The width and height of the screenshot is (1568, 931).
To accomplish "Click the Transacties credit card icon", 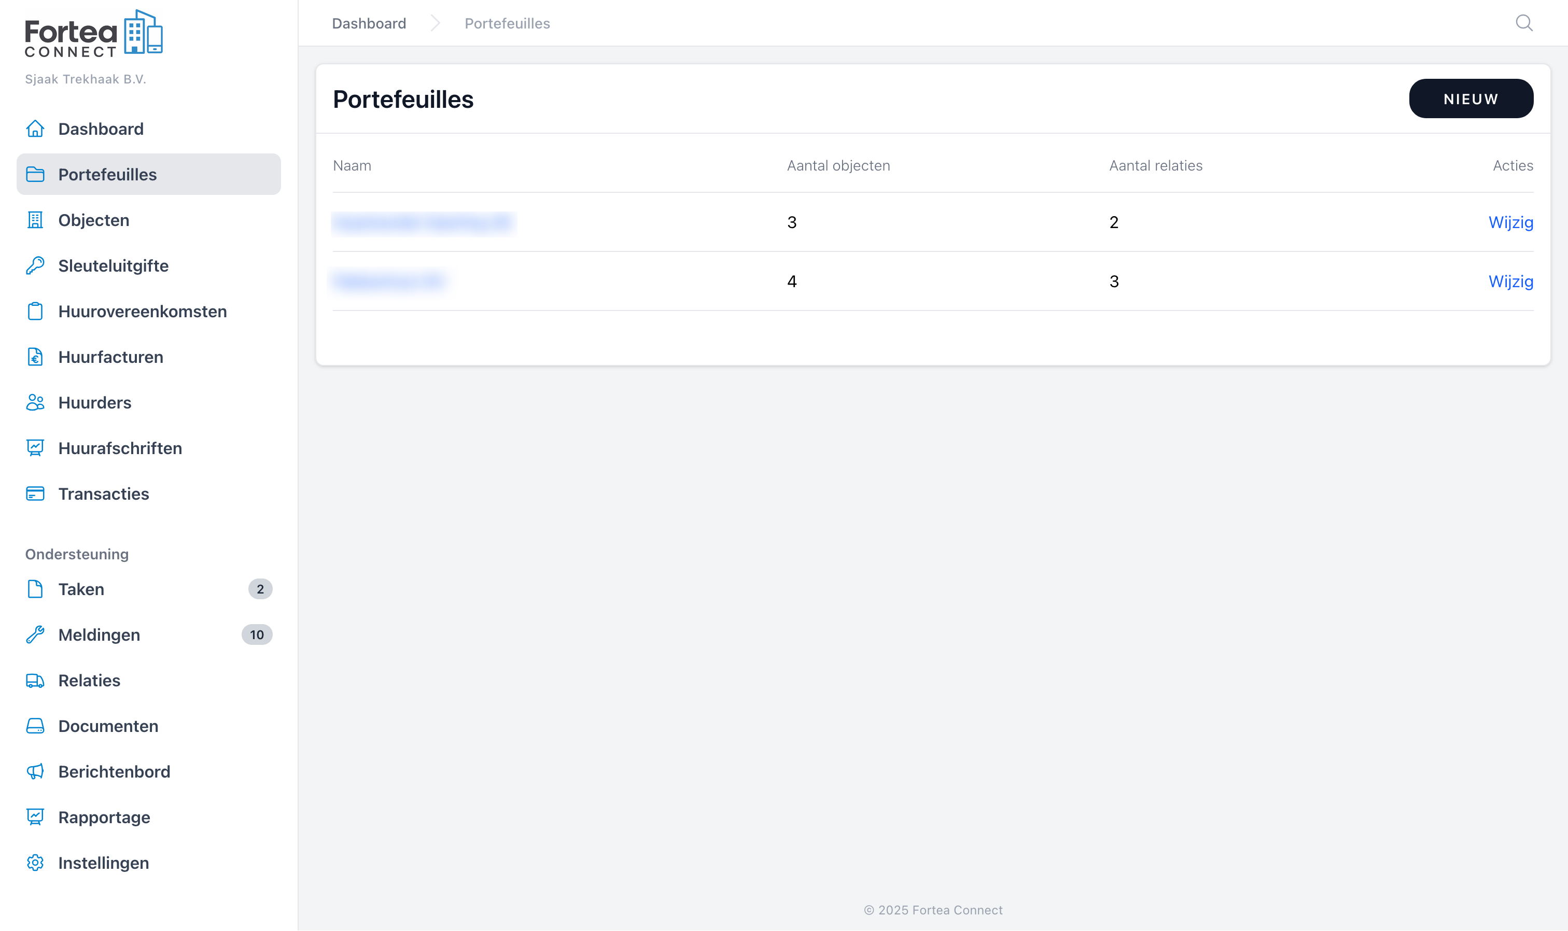I will pyautogui.click(x=35, y=493).
